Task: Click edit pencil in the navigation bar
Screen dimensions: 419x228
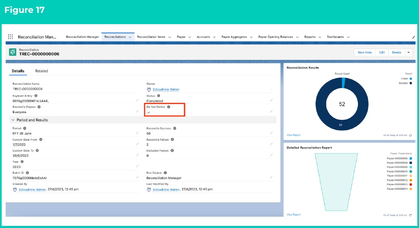Action: 413,37
